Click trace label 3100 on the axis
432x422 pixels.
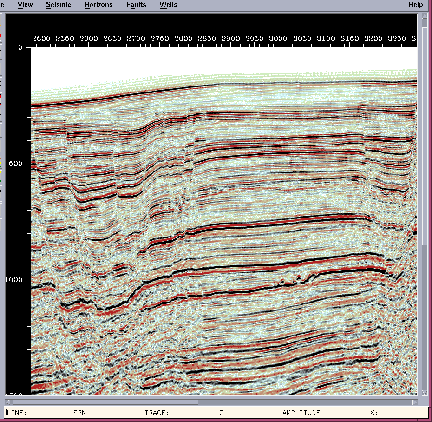point(326,39)
